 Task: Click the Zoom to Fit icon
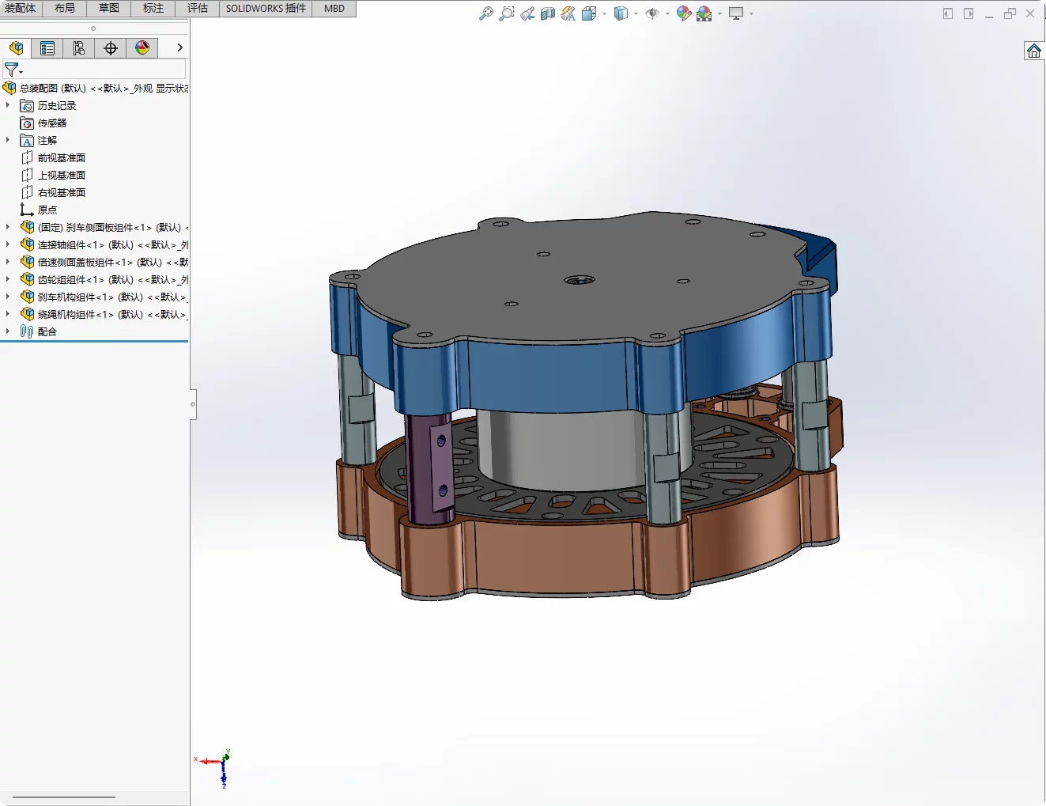(486, 13)
